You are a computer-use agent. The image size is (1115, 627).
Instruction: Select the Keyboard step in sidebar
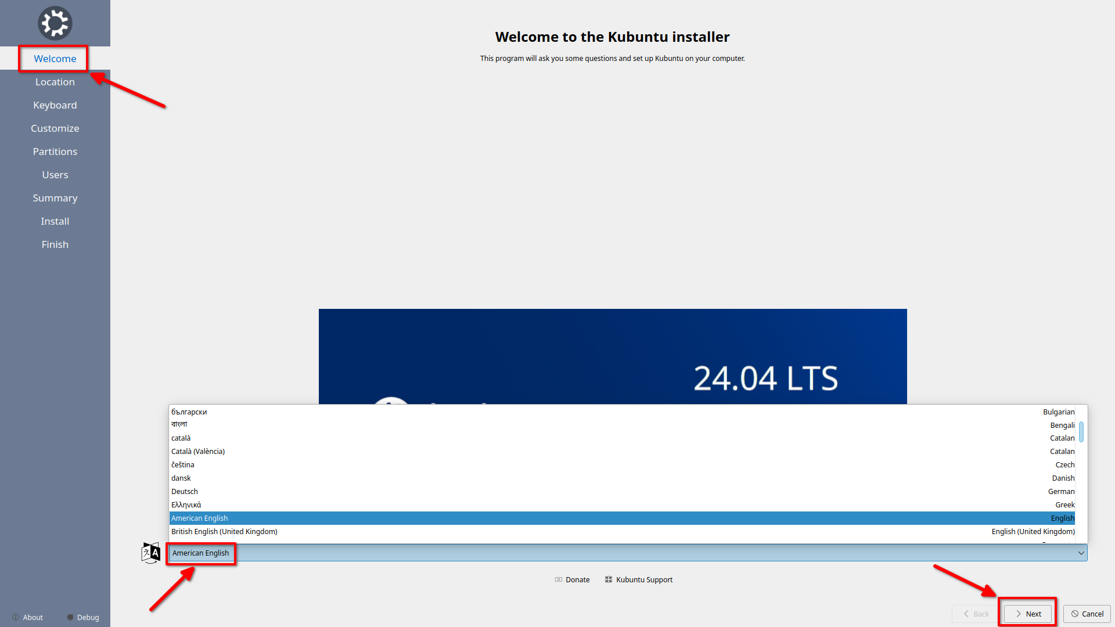(55, 105)
